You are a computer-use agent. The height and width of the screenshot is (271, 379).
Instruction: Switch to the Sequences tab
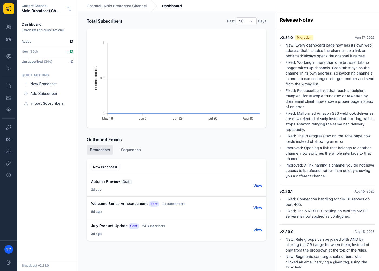click(x=131, y=150)
